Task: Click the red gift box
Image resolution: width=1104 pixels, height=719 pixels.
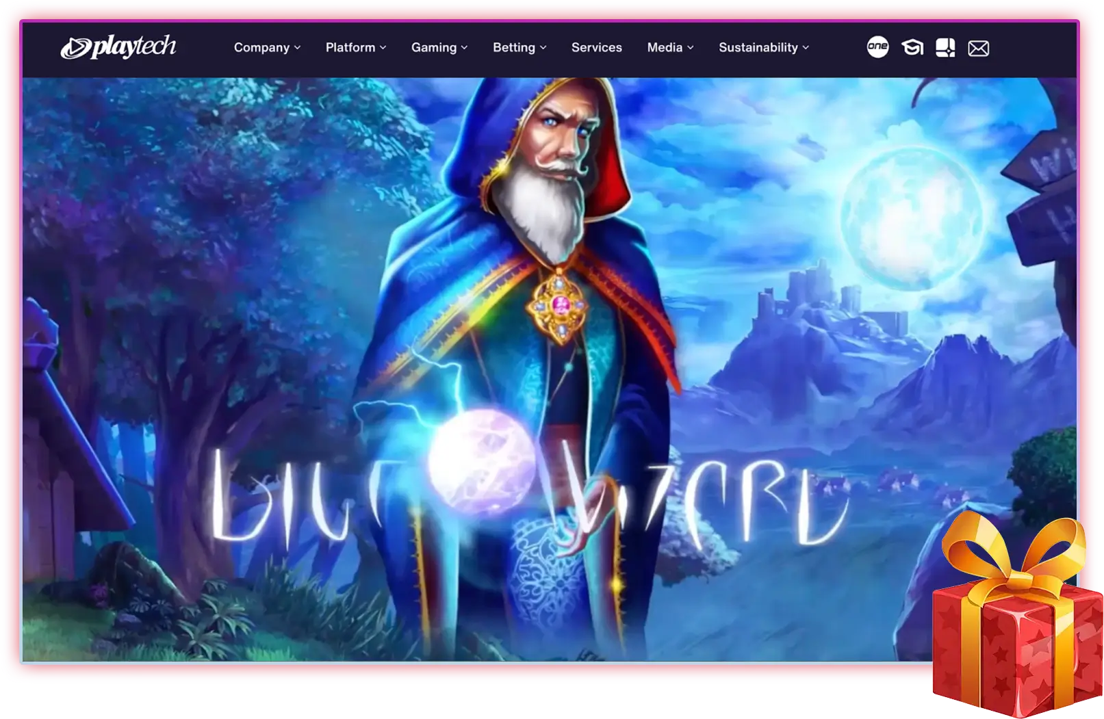Action: tap(1017, 614)
